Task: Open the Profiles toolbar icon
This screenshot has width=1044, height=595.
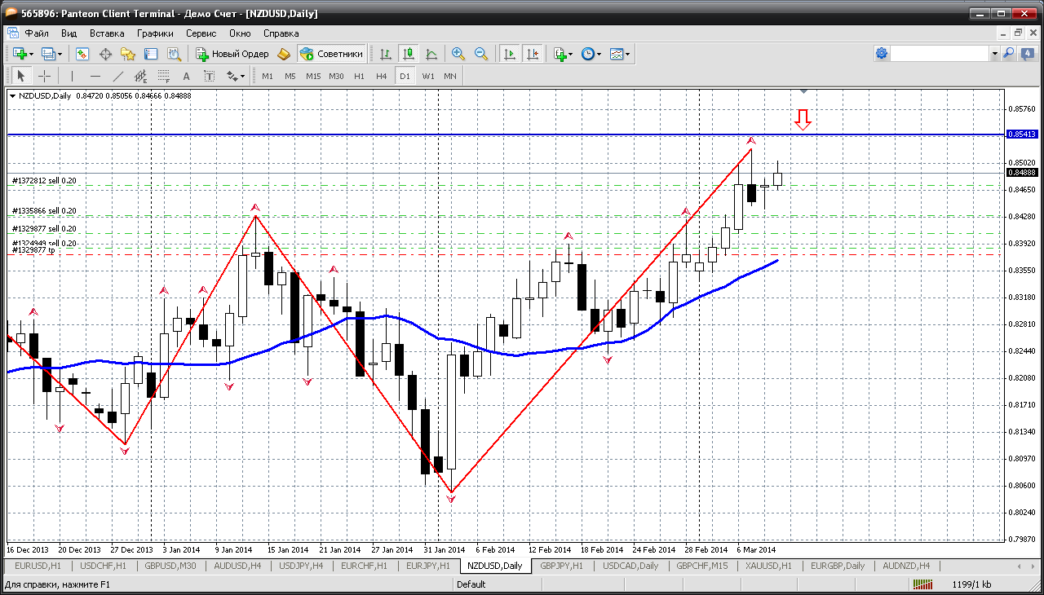Action: click(48, 54)
